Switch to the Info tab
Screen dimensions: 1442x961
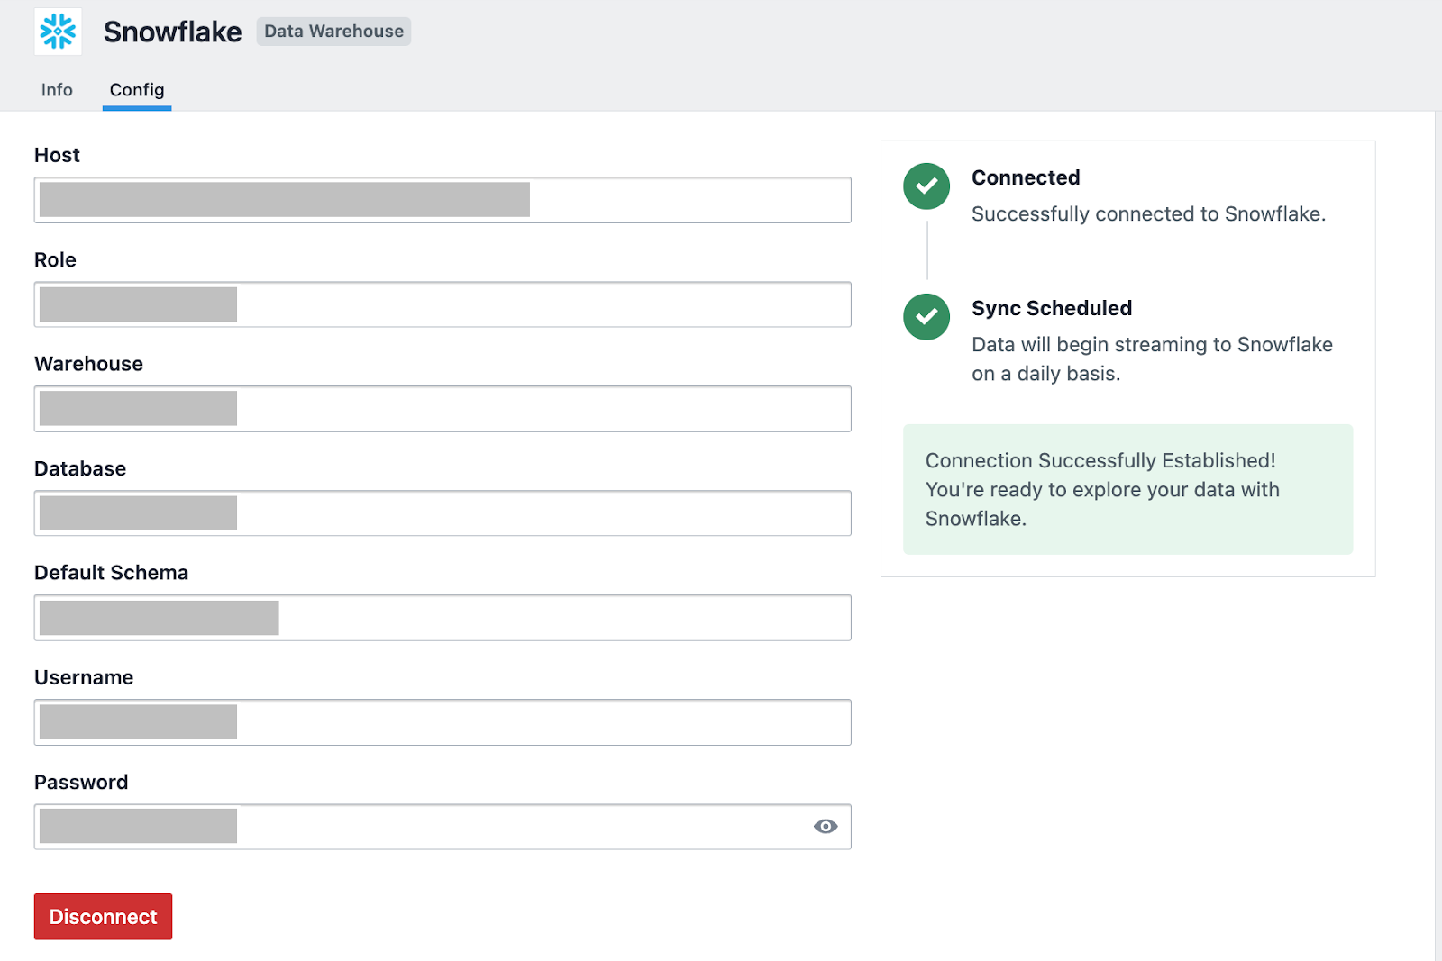point(57,90)
